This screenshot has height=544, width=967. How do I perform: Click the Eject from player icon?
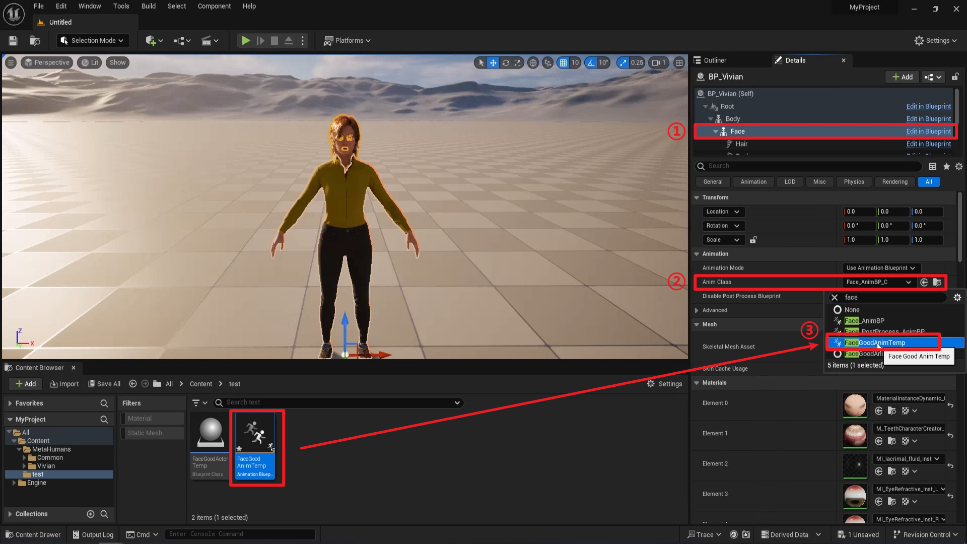click(x=289, y=41)
